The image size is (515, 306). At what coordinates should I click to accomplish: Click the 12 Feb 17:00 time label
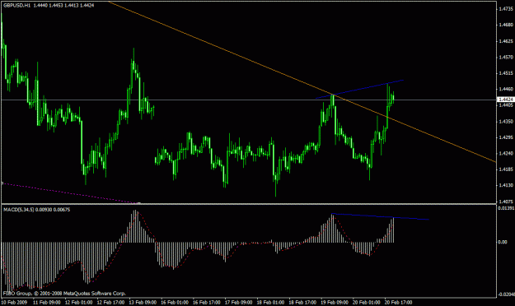(x=110, y=302)
